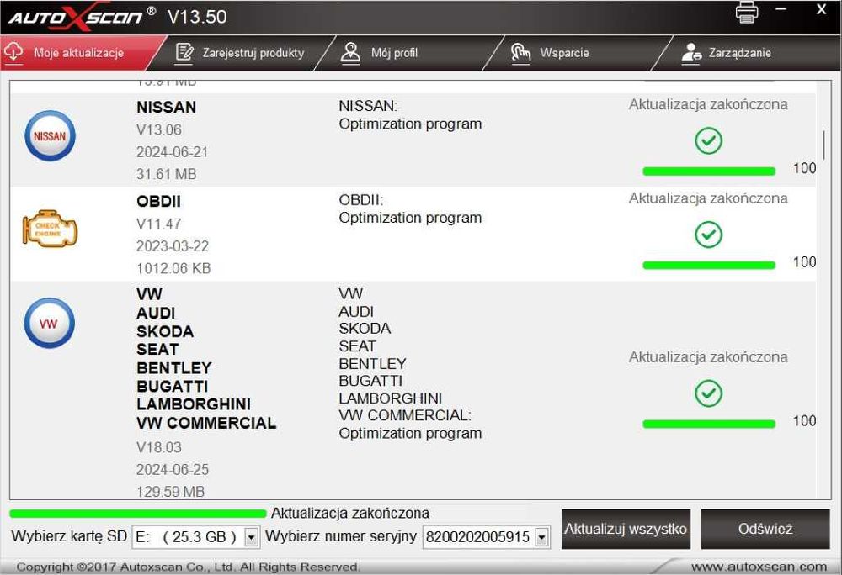This screenshot has height=575, width=842.
Task: Click the Copyright 2017 Autoxscan text
Action: coord(188,567)
